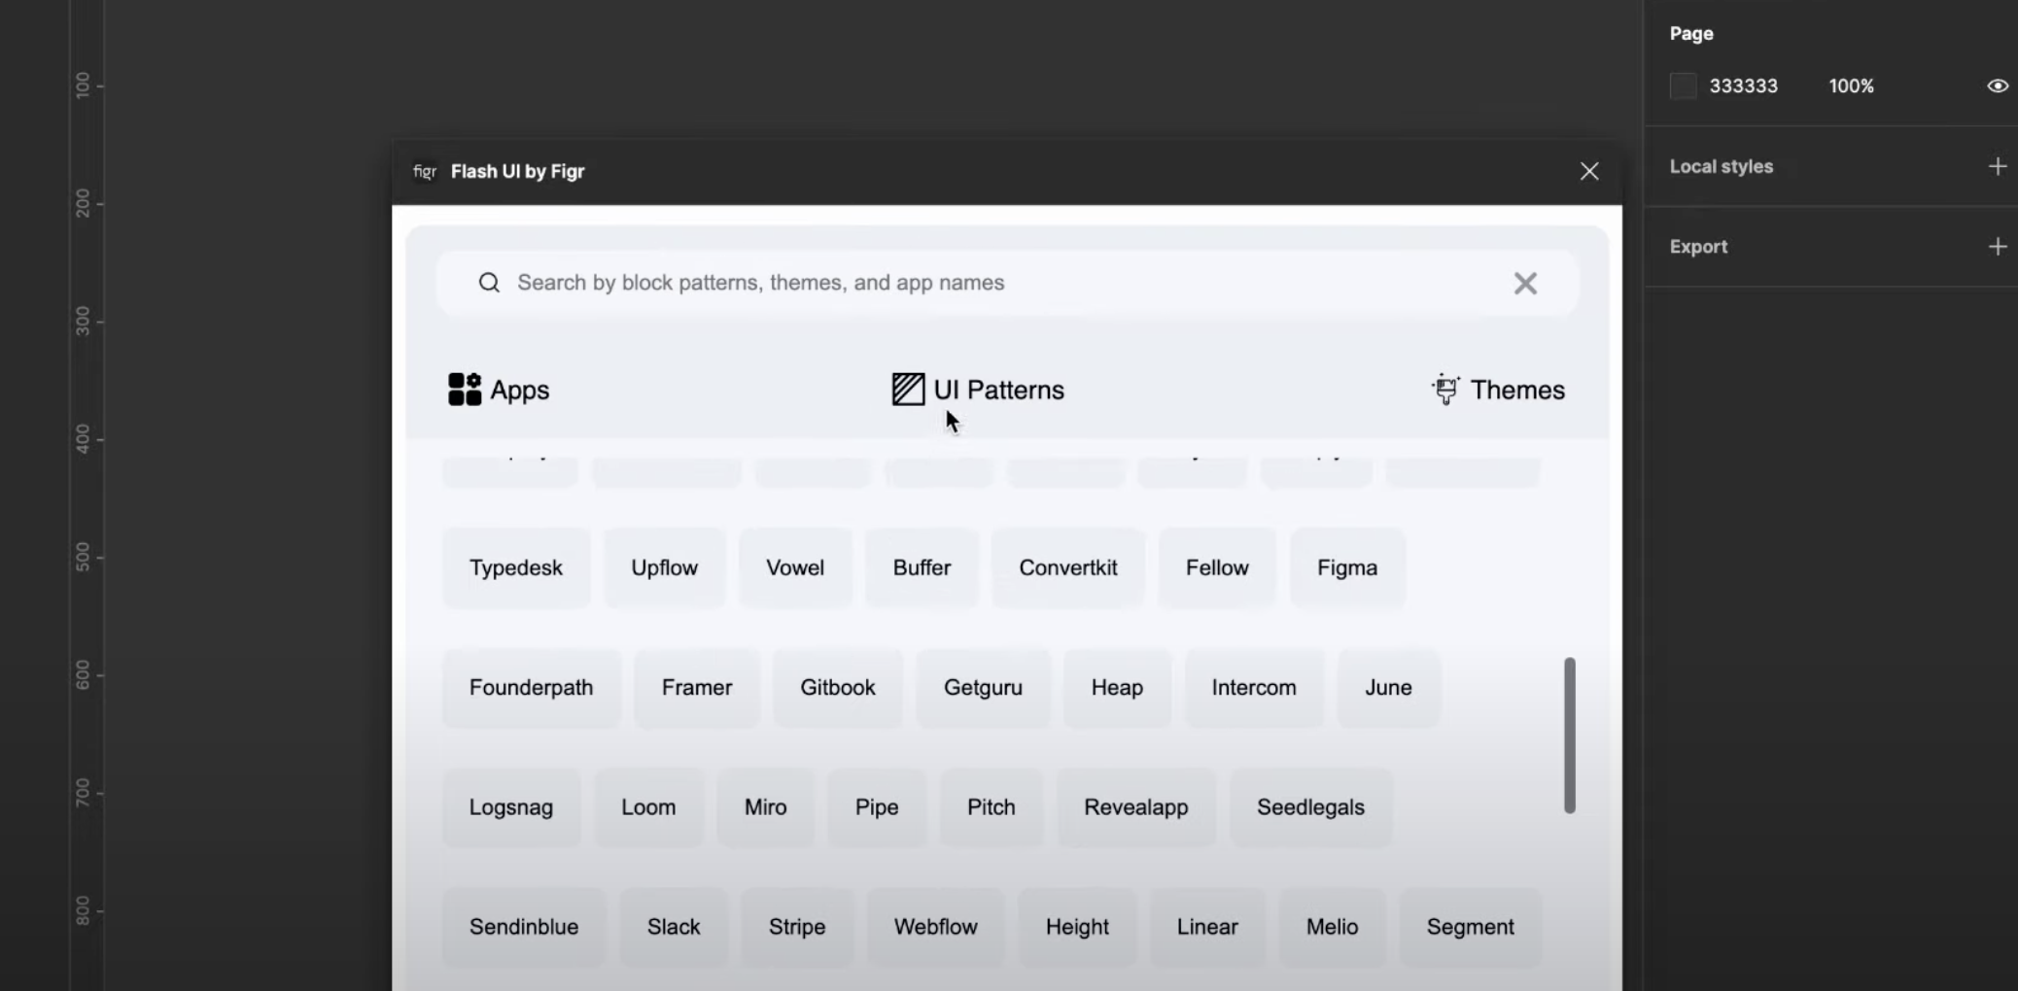
Task: Choose the June app chip
Action: [1388, 688]
